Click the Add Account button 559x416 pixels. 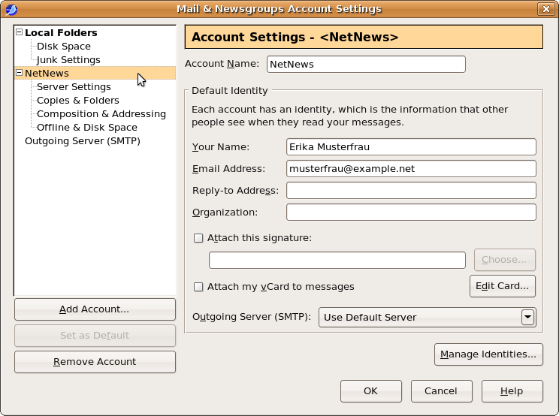tap(95, 309)
